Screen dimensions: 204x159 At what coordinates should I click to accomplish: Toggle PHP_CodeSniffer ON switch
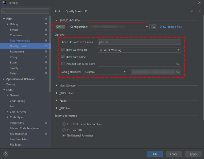point(60,27)
